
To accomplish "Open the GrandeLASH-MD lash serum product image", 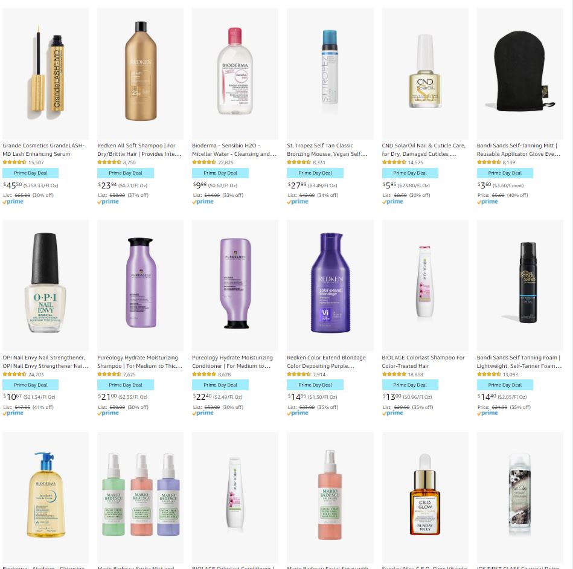I will click(45, 74).
